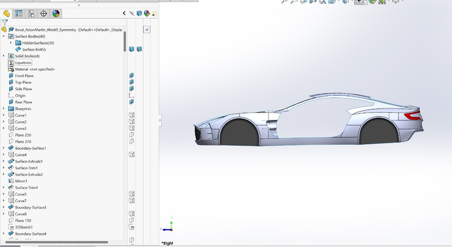Expand the Blueprints folder
Viewport: 452px width, 247px height.
click(x=4, y=109)
